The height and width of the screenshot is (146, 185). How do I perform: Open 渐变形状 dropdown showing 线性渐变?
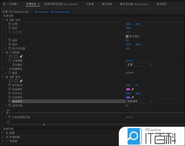(x=139, y=101)
